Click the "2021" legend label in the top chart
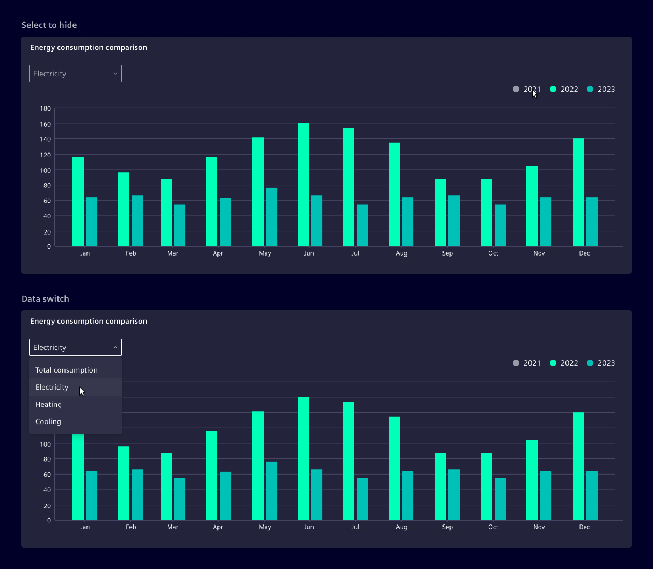This screenshot has width=653, height=569. [x=532, y=89]
